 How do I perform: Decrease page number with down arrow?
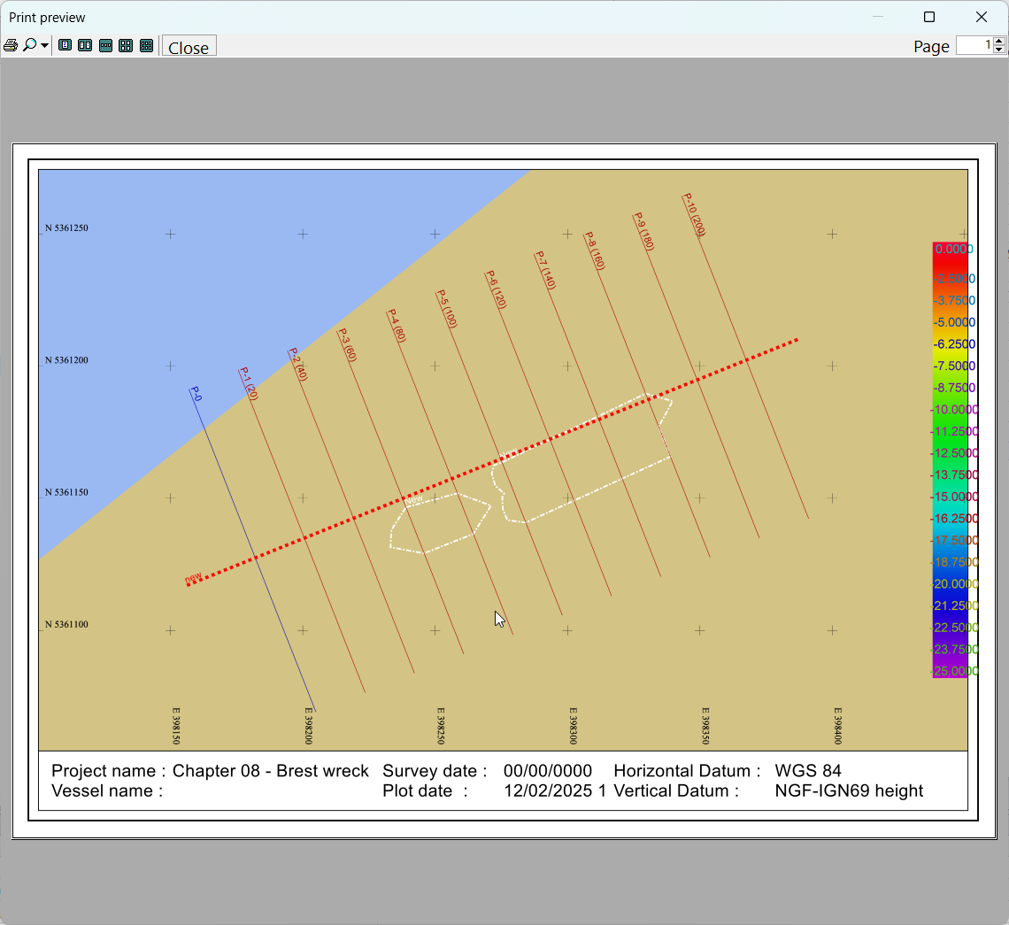[x=999, y=50]
